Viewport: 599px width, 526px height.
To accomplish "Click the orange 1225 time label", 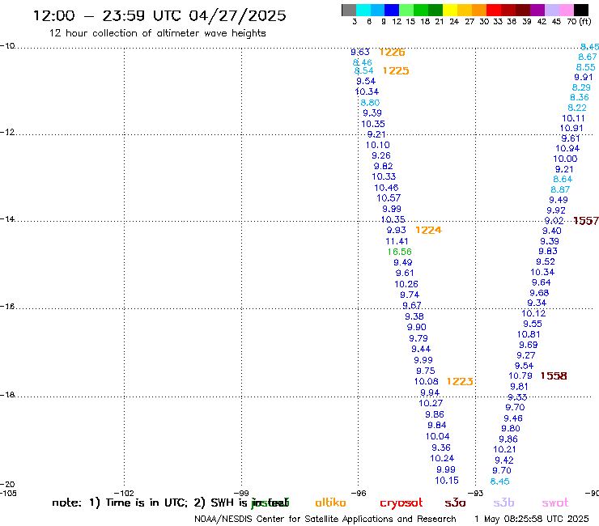I will pyautogui.click(x=396, y=70).
